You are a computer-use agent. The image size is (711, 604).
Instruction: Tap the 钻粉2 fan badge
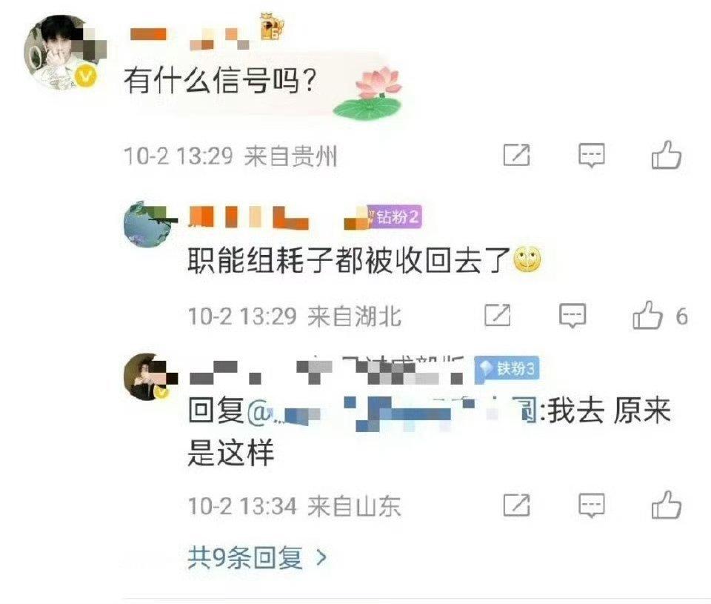pyautogui.click(x=395, y=216)
